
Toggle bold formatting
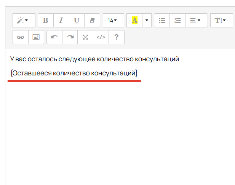click(x=46, y=21)
